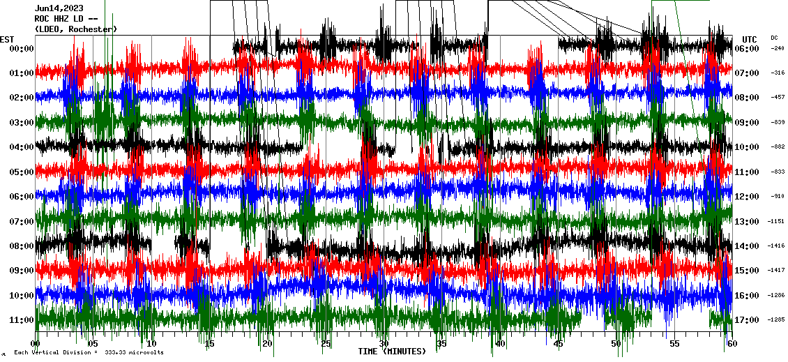The width and height of the screenshot is (788, 362).
Task: Select the 25 minute axis tick
Action: pos(326,344)
